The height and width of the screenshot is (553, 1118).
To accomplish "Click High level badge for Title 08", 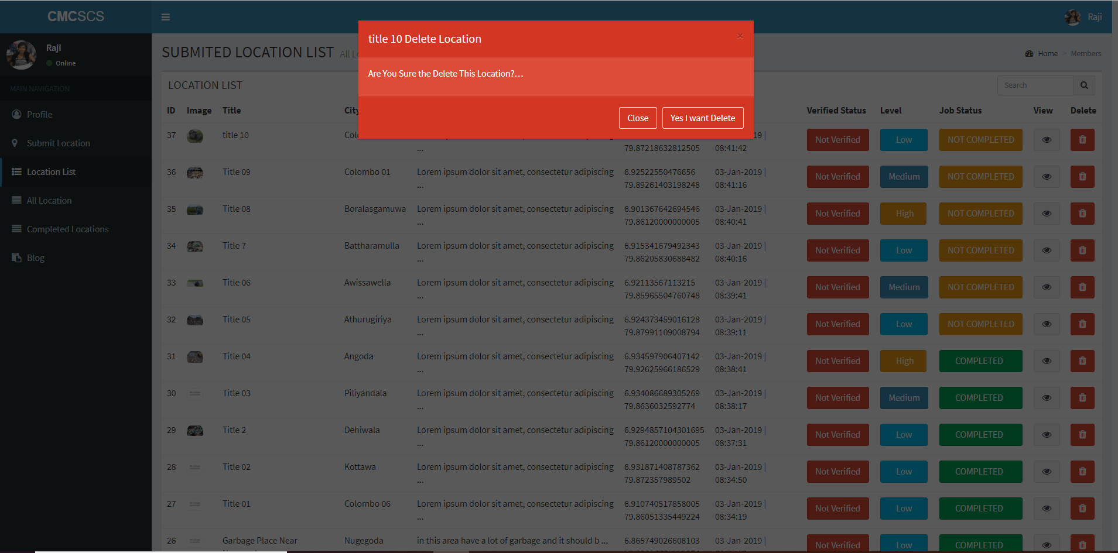I will tap(904, 214).
